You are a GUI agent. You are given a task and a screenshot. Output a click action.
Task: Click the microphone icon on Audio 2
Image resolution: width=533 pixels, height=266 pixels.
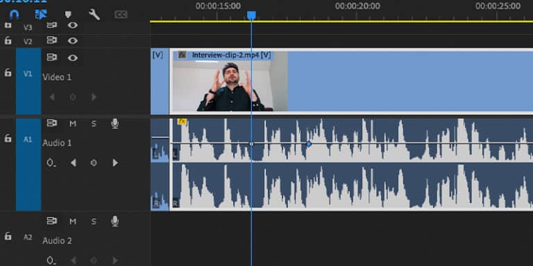[115, 221]
